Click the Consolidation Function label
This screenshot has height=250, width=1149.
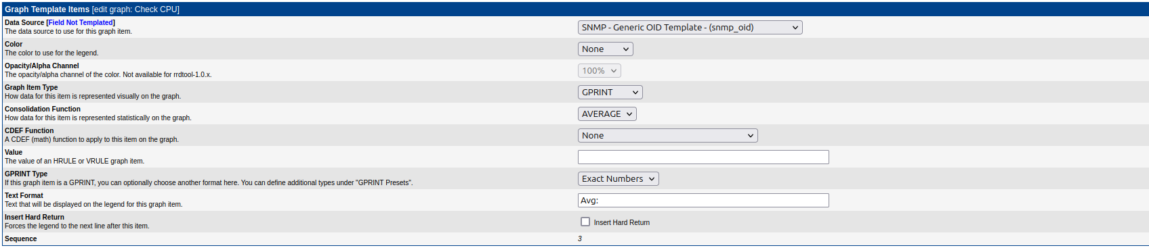[x=43, y=109]
